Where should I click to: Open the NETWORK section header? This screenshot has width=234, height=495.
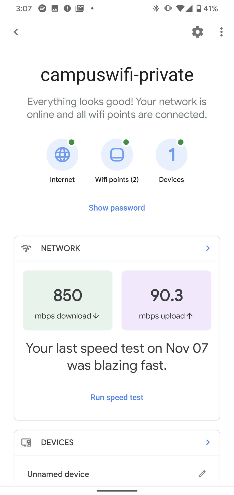coord(61,248)
